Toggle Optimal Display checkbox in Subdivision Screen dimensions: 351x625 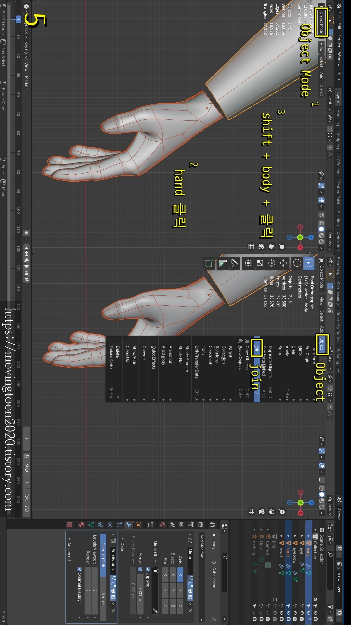pos(79,569)
